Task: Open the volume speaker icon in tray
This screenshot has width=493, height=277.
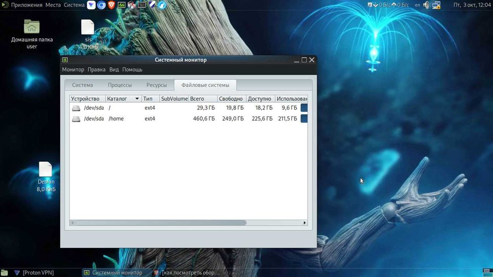Action: click(x=426, y=5)
